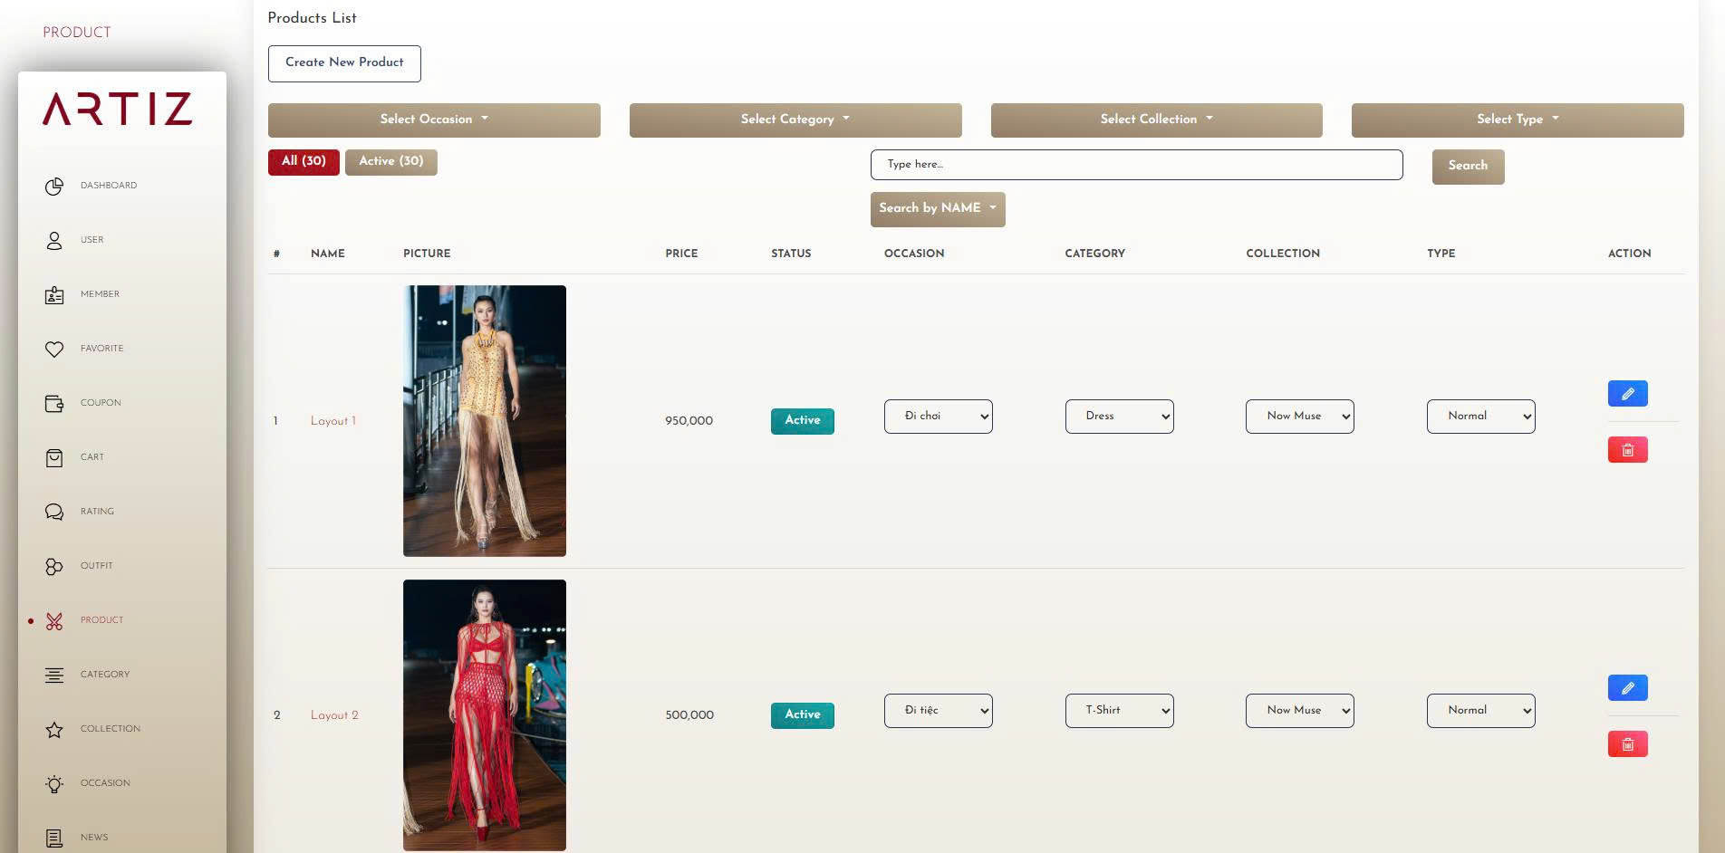Screen dimensions: 1725x853
Task: Expand the Select Collection filter dropdown
Action: [1156, 120]
